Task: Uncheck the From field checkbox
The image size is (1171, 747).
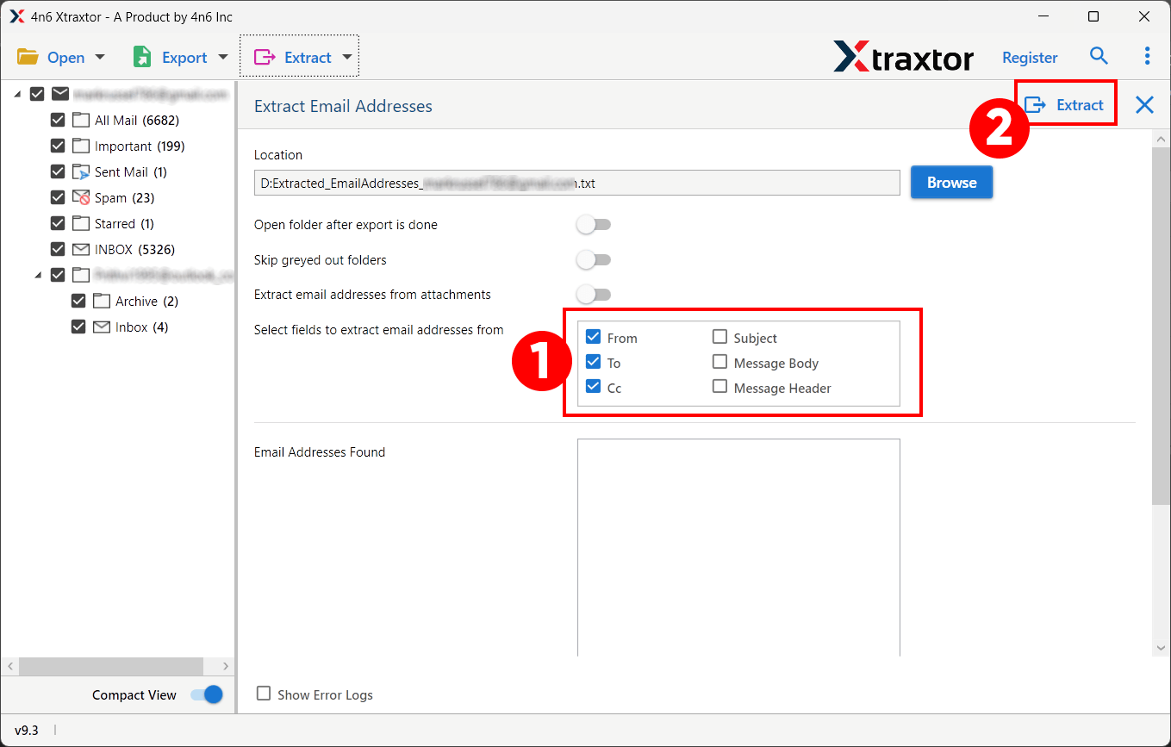Action: coord(593,338)
